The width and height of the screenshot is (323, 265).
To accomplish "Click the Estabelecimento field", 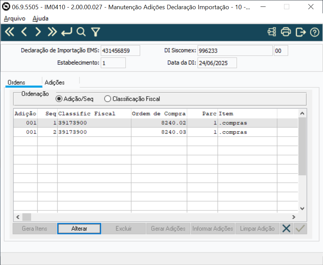I will pyautogui.click(x=113, y=63).
